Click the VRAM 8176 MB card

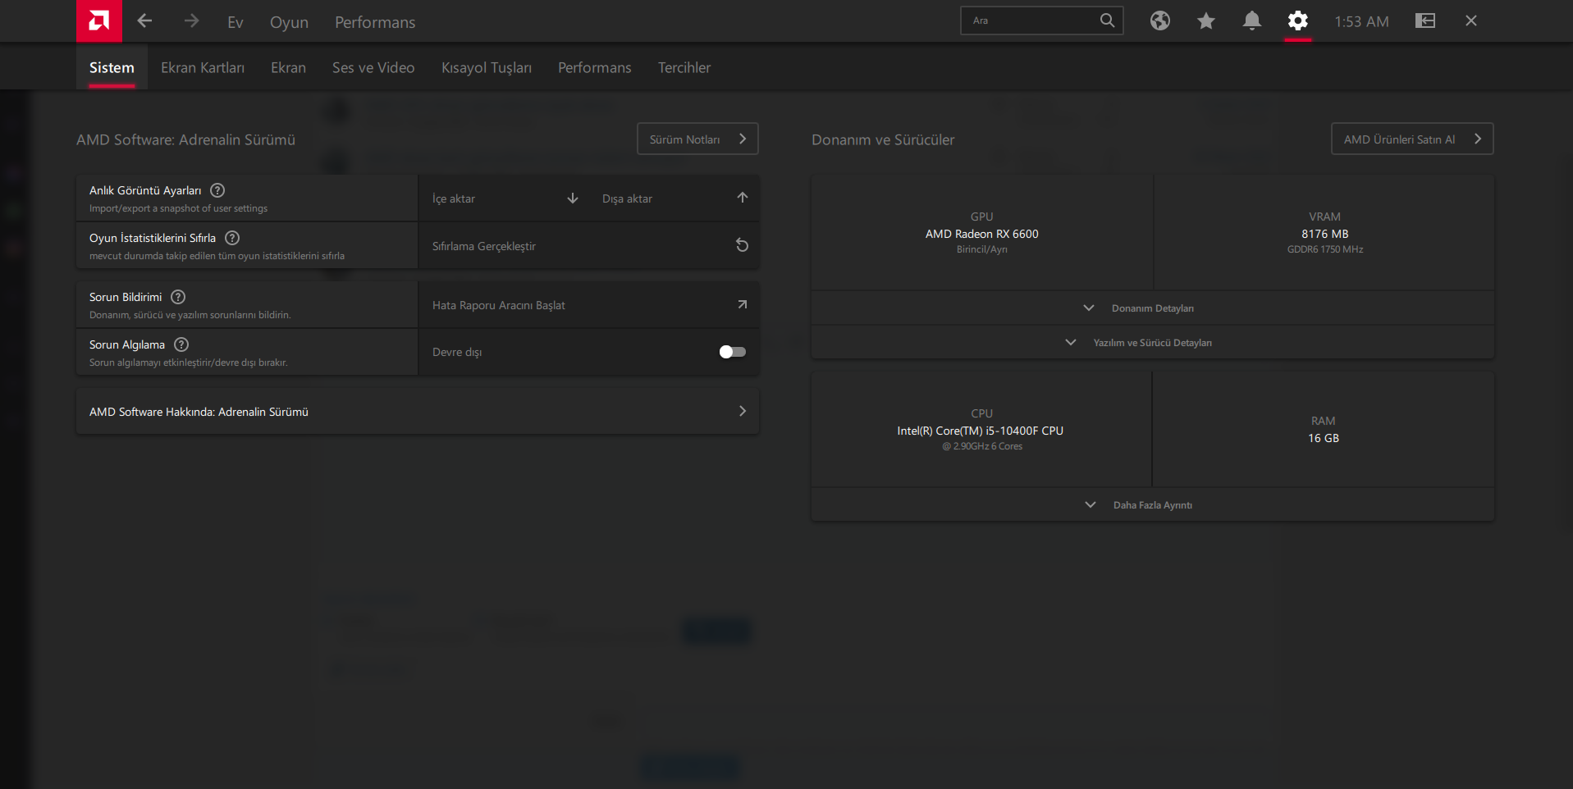point(1324,233)
